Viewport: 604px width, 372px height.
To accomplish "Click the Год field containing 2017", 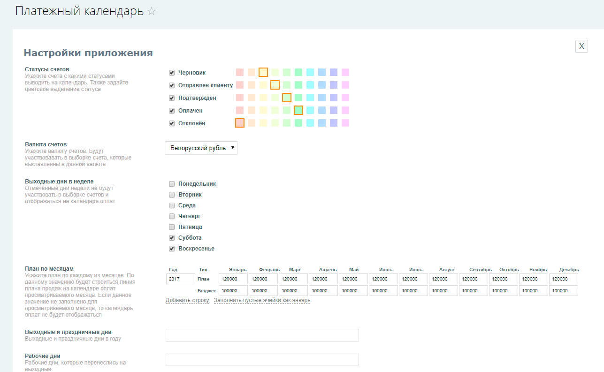I will 180,279.
